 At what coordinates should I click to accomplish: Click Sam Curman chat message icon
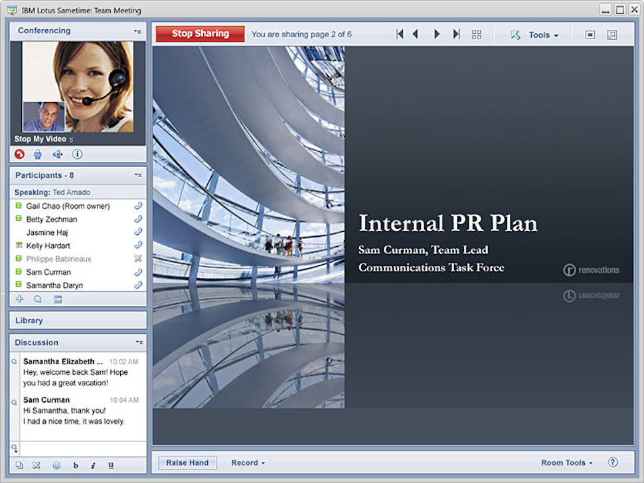point(14,402)
